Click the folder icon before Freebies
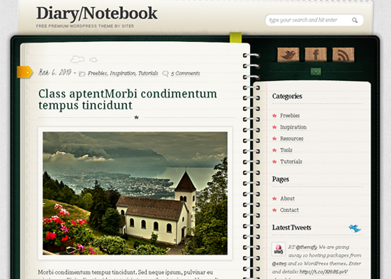This screenshot has height=279, width=391. [82, 74]
